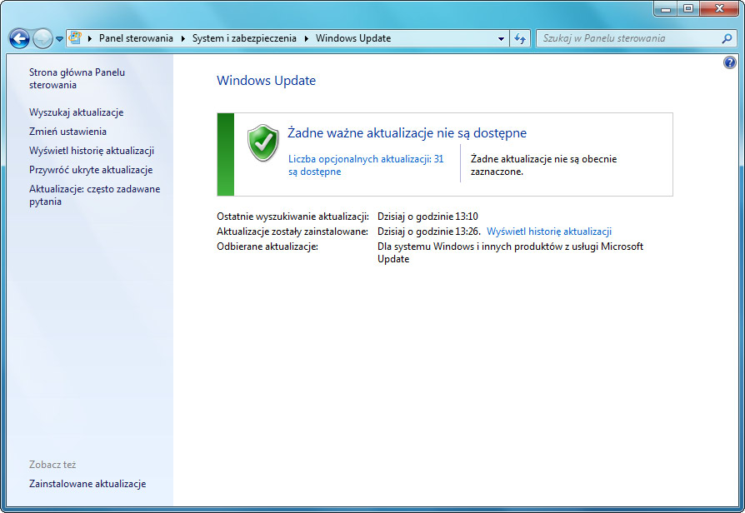Click the Ostatnie wyszukiwanie aktualizacji label

pos(292,217)
